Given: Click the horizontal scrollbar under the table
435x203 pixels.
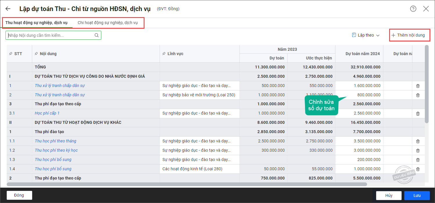Looking at the screenshot, I should (187, 184).
